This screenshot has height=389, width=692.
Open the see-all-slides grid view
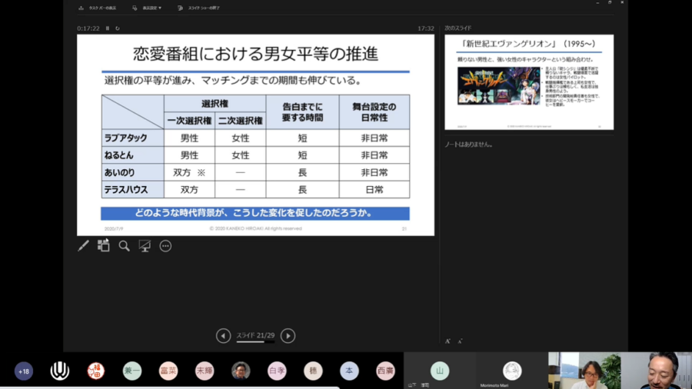click(104, 246)
